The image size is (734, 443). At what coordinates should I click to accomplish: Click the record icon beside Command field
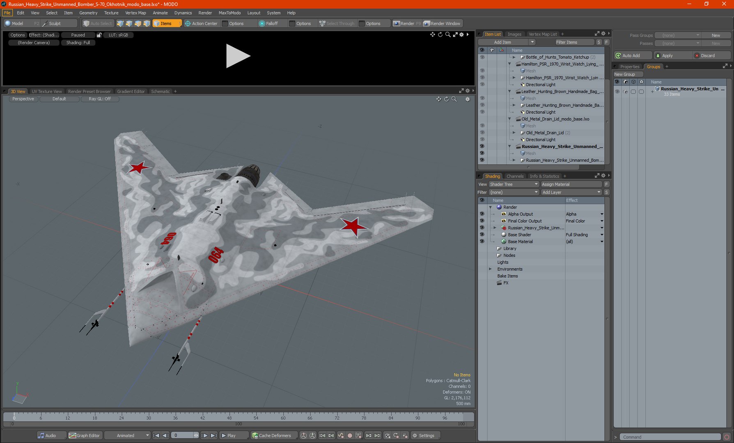point(727,437)
